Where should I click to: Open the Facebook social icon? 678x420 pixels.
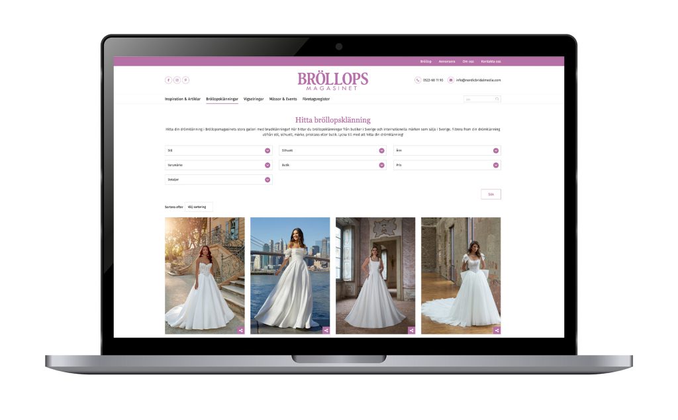pyautogui.click(x=168, y=80)
